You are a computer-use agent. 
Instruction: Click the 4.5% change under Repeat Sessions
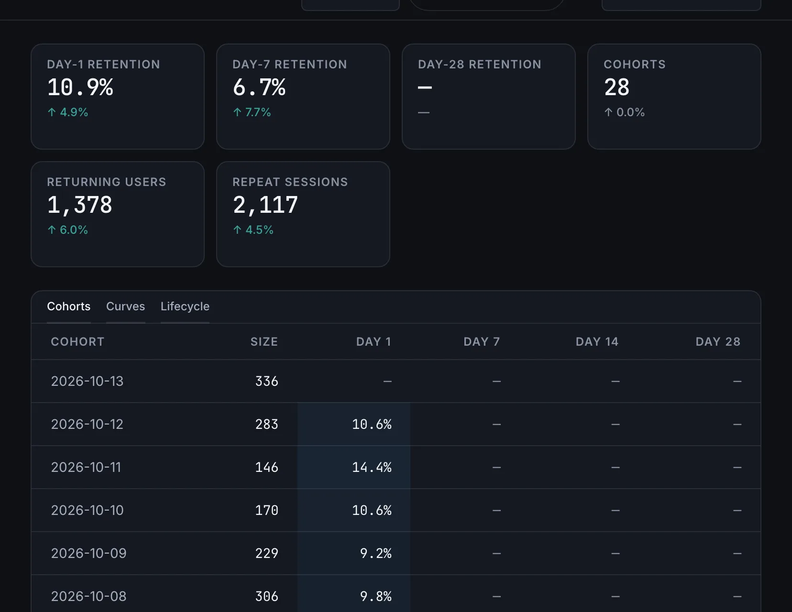coord(253,230)
